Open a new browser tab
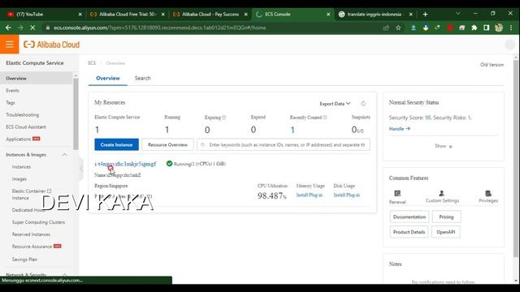Image resolution: width=520 pixels, height=292 pixels. pos(425,15)
